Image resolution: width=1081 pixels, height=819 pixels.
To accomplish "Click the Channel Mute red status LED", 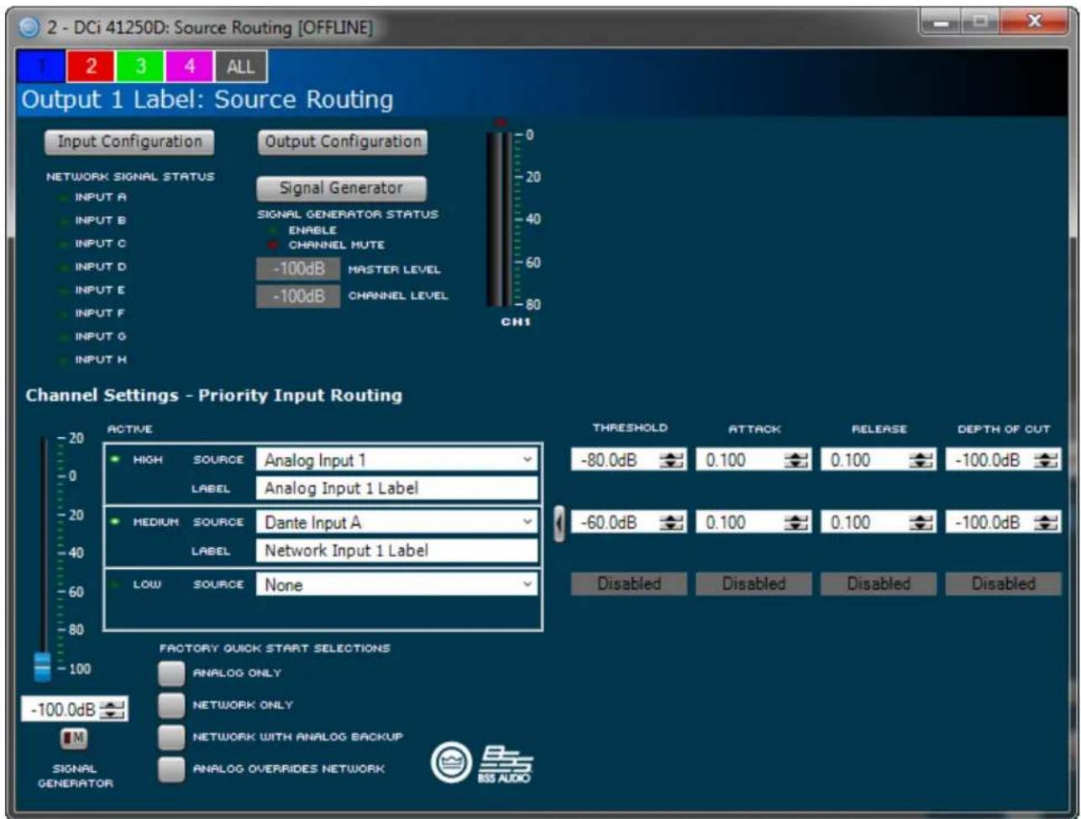I will pyautogui.click(x=272, y=245).
